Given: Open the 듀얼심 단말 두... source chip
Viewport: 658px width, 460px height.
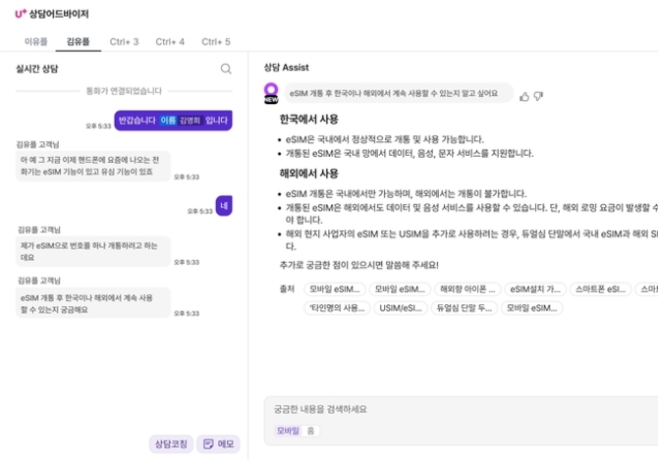Looking at the screenshot, I should point(465,308).
